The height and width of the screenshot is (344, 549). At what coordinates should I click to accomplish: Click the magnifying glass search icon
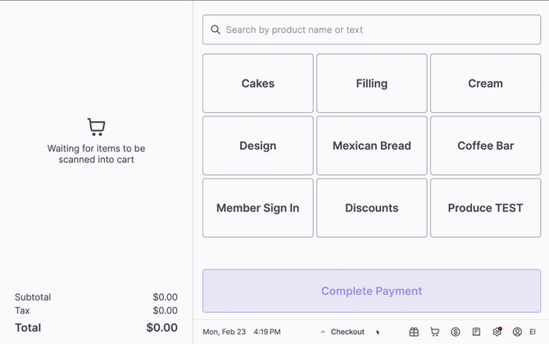216,29
